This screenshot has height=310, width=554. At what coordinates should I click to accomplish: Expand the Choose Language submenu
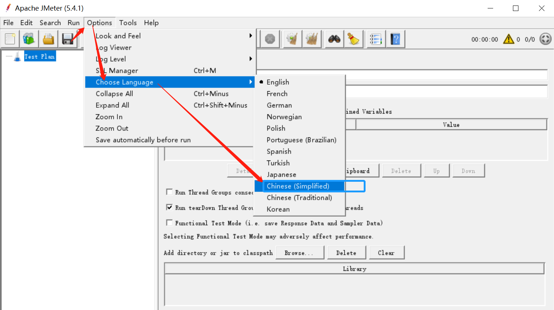[169, 82]
